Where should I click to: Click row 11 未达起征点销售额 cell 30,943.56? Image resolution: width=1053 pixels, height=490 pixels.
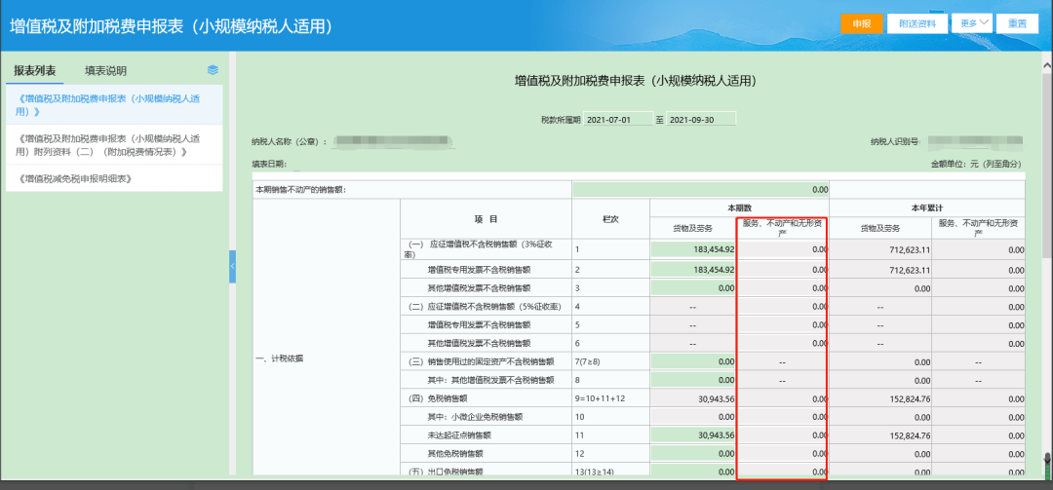[693, 434]
